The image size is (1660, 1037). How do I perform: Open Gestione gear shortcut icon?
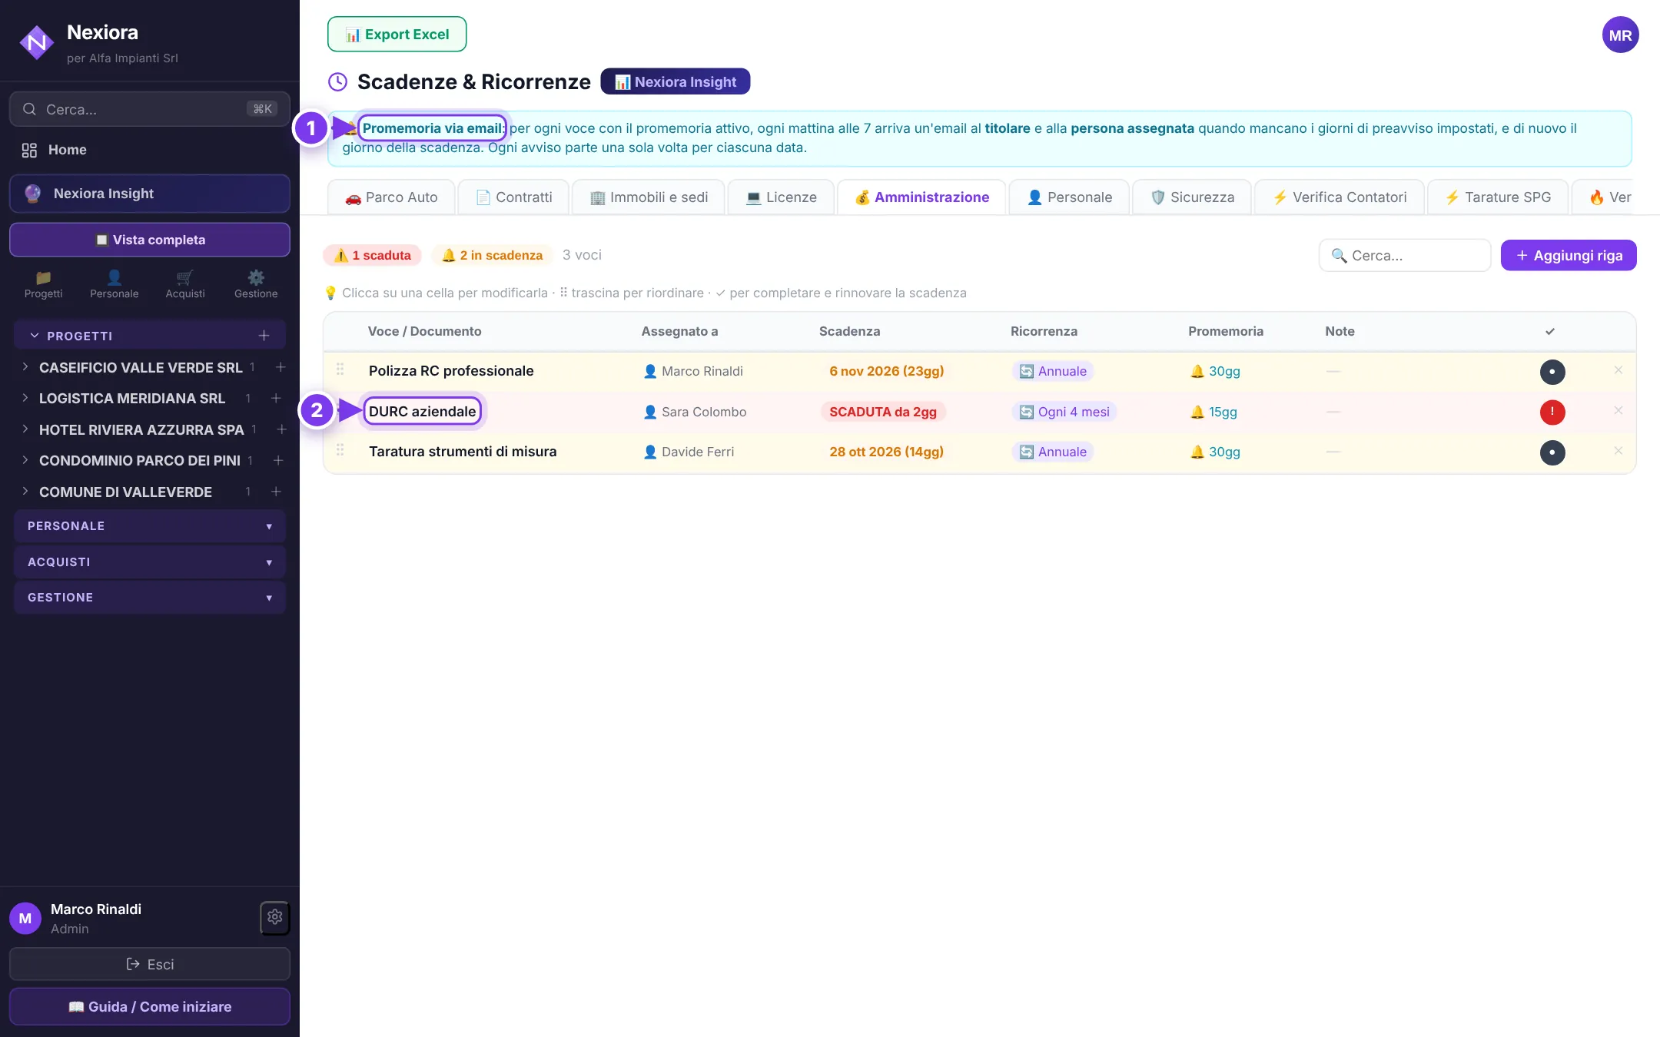(256, 284)
